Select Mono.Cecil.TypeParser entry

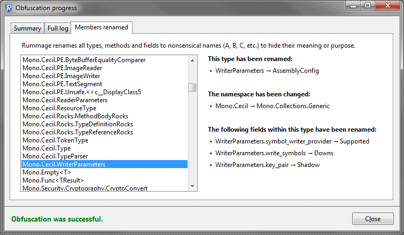point(55,156)
